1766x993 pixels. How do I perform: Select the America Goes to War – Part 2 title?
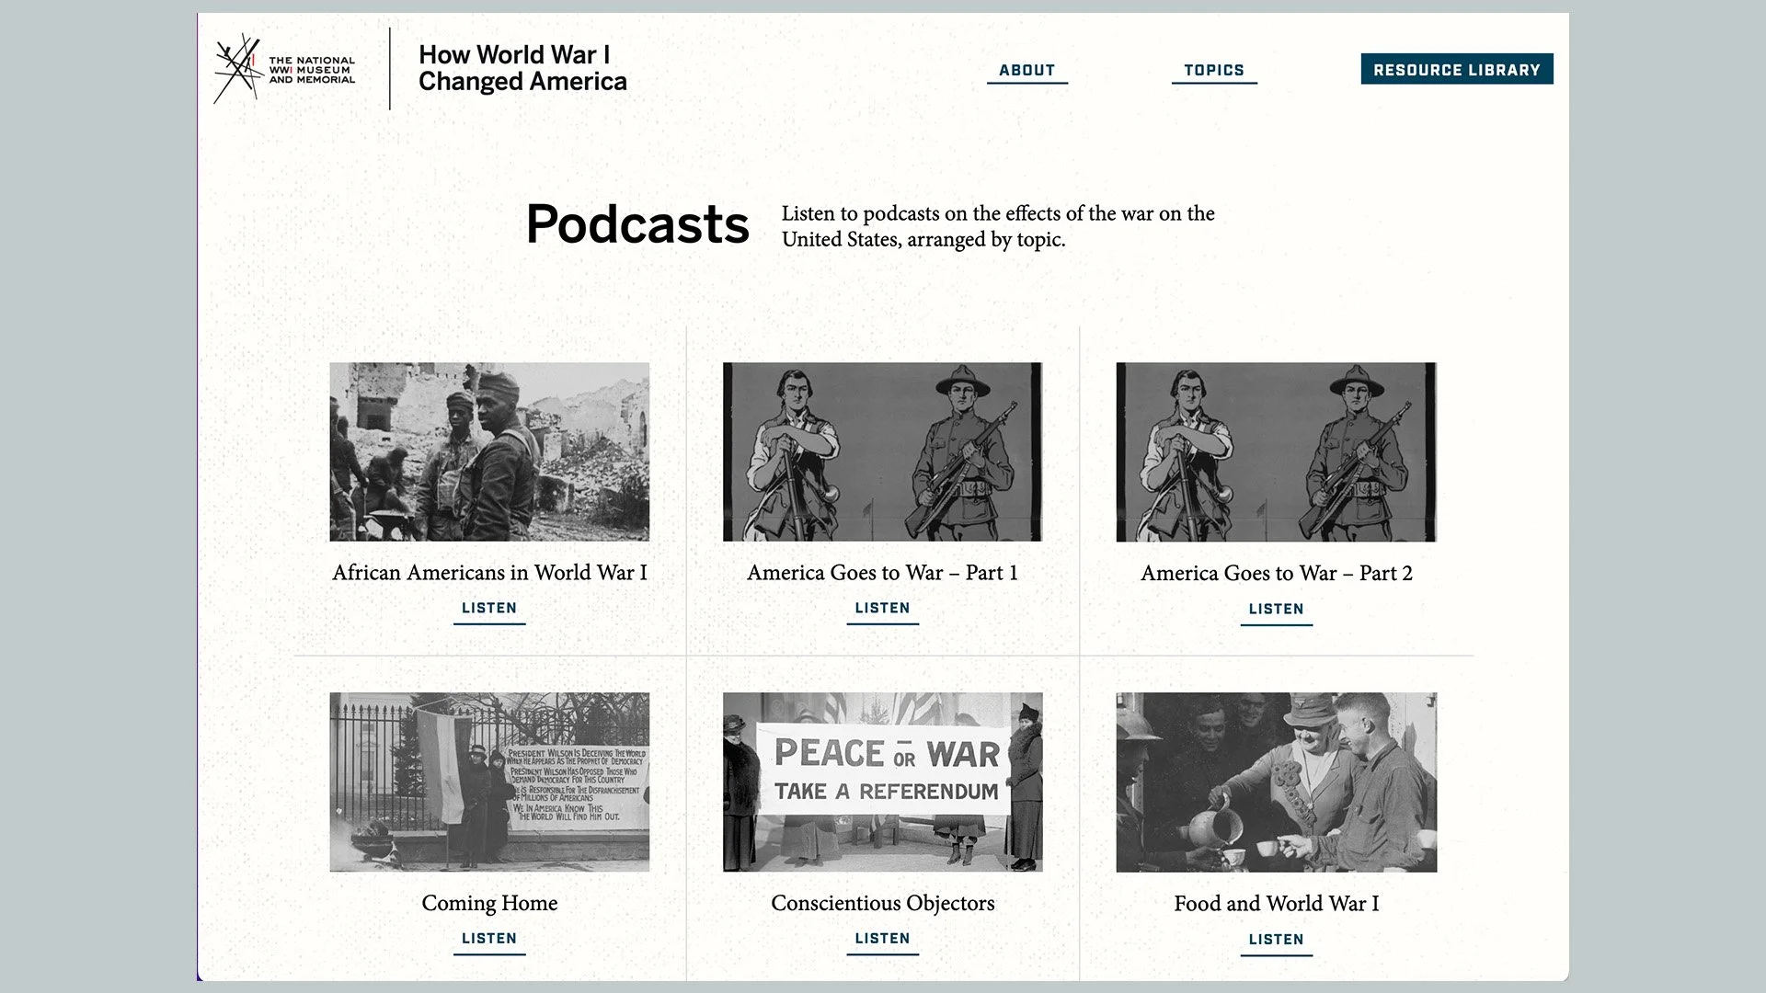tap(1276, 574)
